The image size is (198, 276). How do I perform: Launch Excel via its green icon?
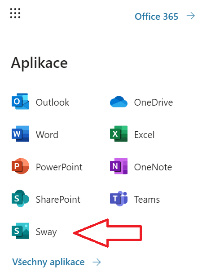tap(119, 134)
